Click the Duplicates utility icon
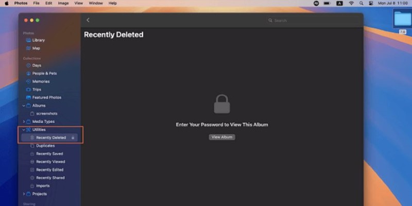 (32, 146)
